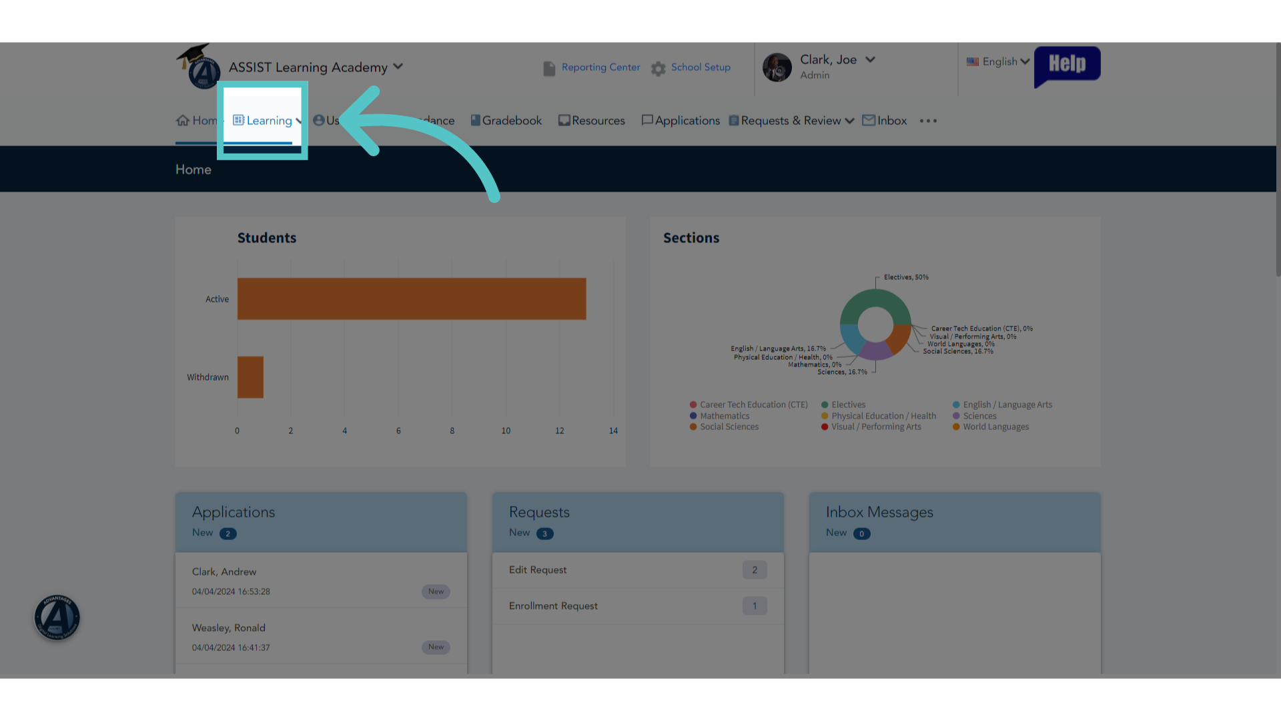1281x721 pixels.
Task: Expand Requests & Review chevron
Action: 849,121
